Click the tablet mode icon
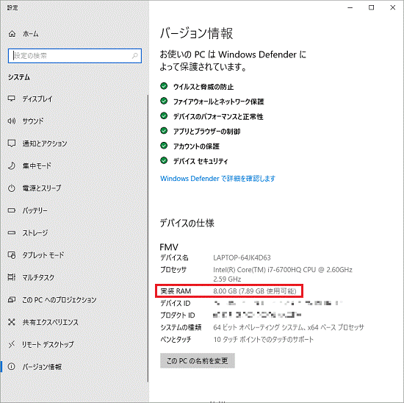Image resolution: width=404 pixels, height=403 pixels. [x=12, y=255]
